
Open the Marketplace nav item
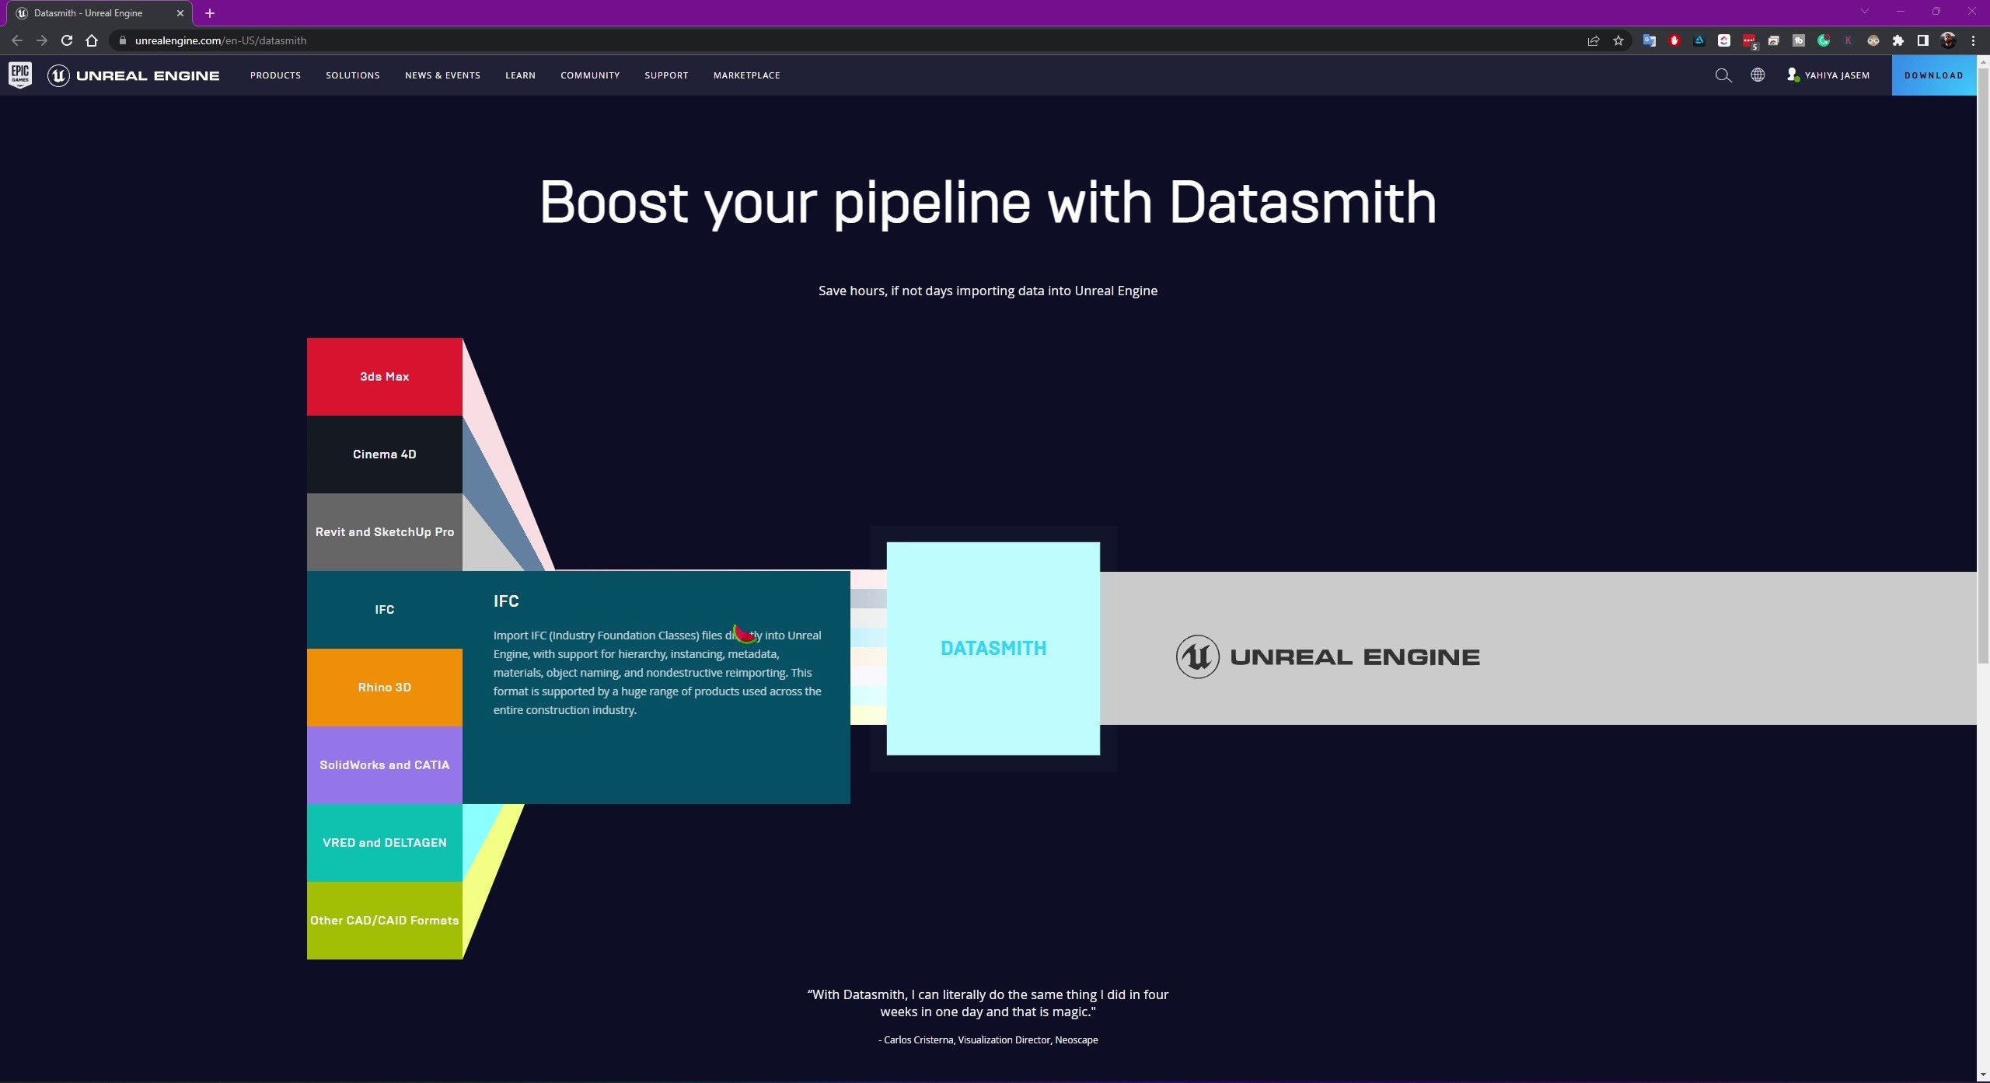point(746,75)
